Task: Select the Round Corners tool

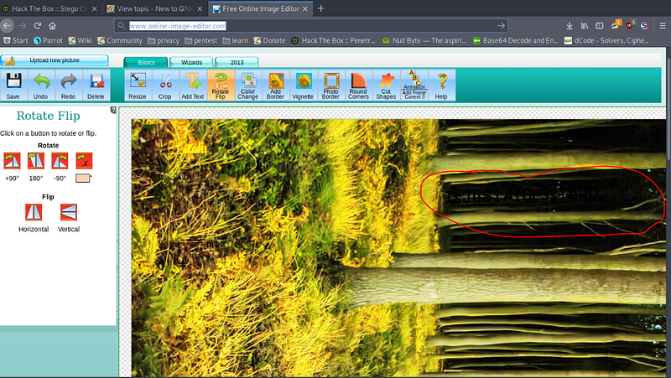Action: 358,85
